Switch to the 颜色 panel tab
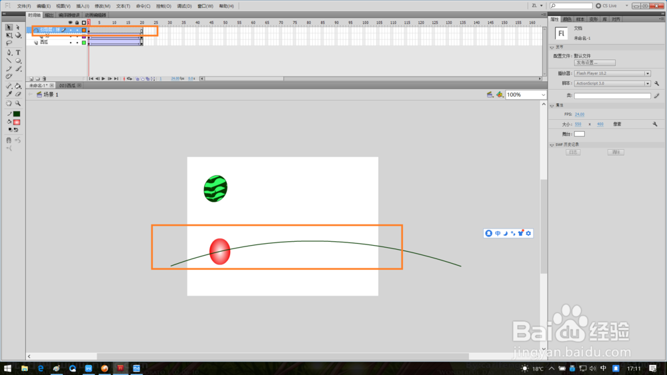Viewport: 667px width, 375px height. point(567,19)
